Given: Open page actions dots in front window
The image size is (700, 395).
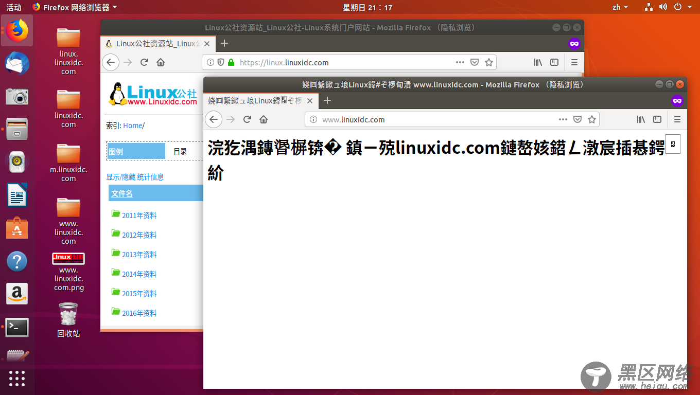Looking at the screenshot, I should (x=563, y=119).
